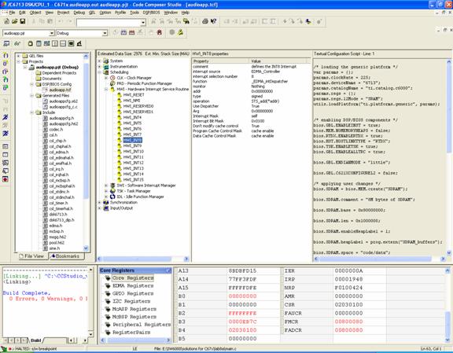Click the Step Out icon in debug sidebar
This screenshot has height=353, width=453.
[x=6, y=72]
